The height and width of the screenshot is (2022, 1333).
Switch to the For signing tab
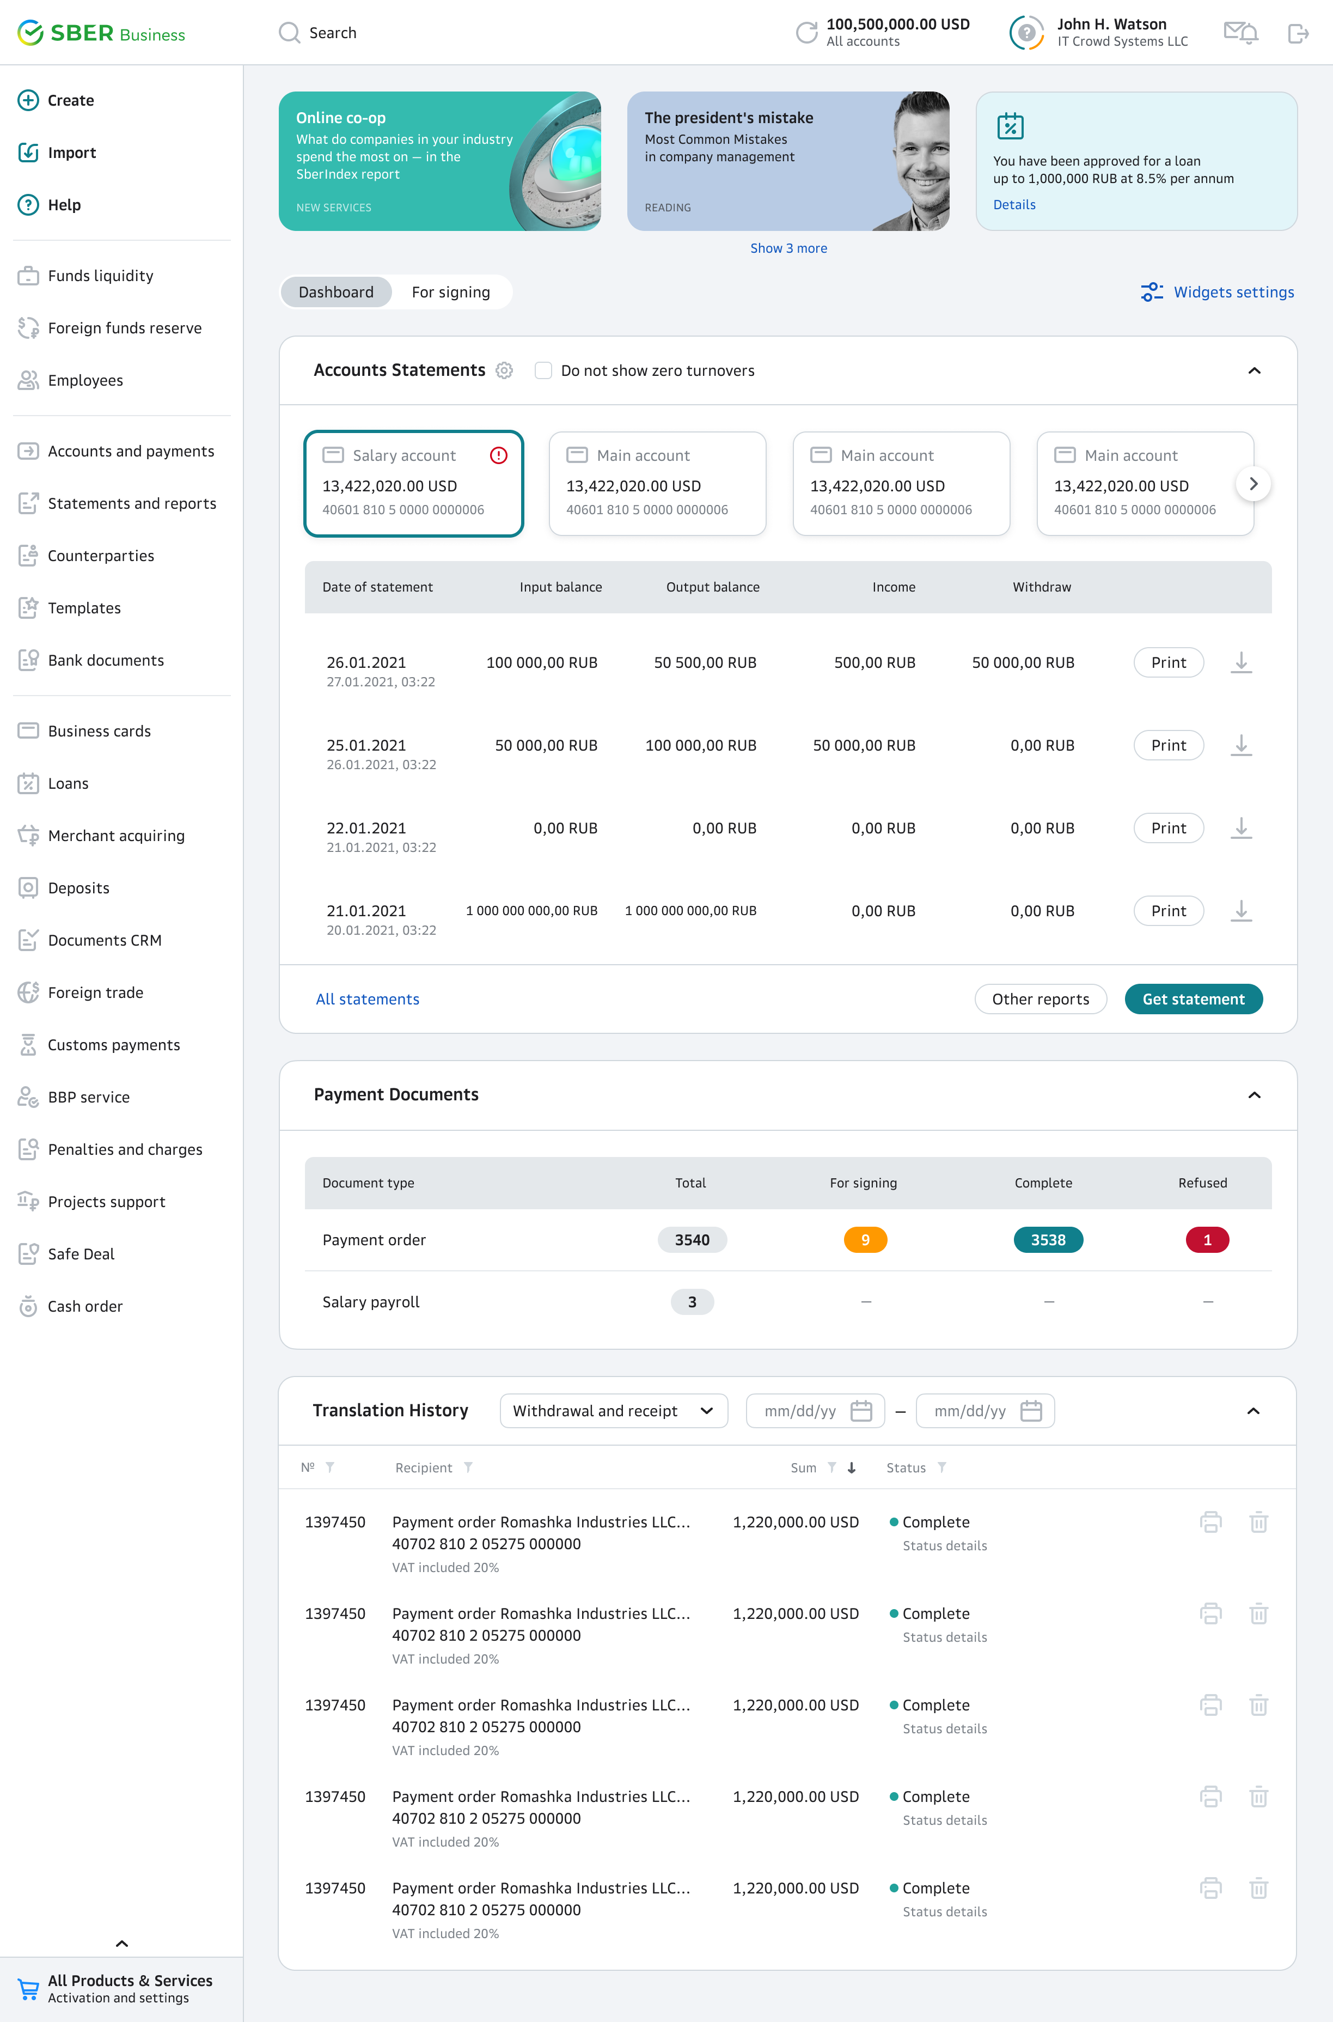click(450, 293)
